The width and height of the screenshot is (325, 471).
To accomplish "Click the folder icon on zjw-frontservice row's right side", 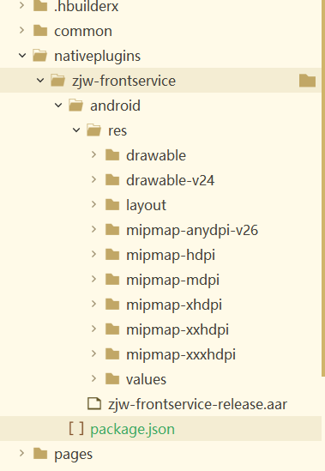I will [307, 81].
